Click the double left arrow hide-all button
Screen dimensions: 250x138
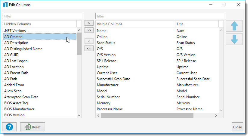tap(89, 48)
